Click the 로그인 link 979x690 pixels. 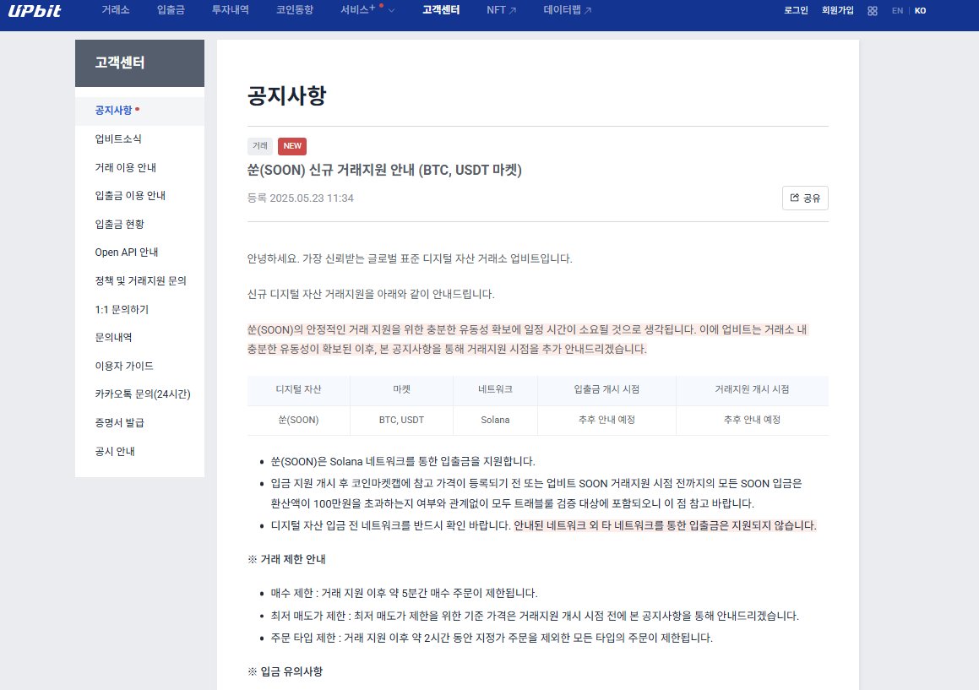pos(796,11)
